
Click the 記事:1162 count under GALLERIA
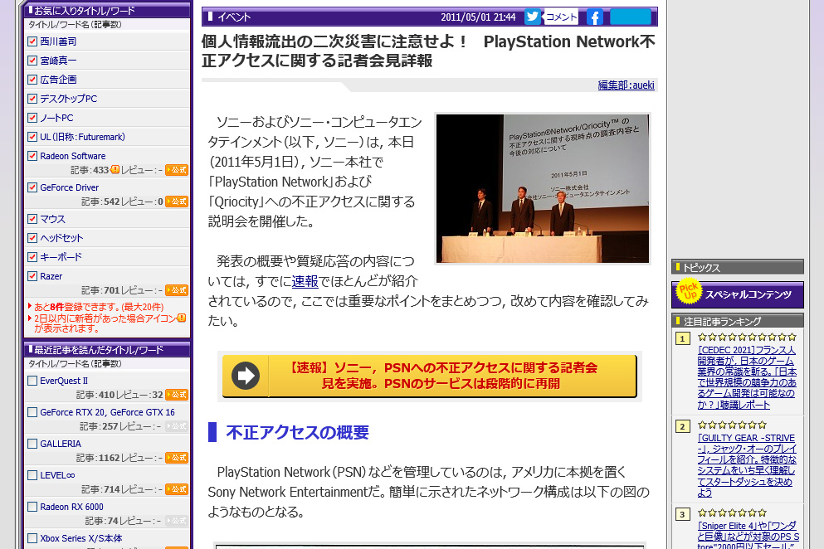pos(98,458)
